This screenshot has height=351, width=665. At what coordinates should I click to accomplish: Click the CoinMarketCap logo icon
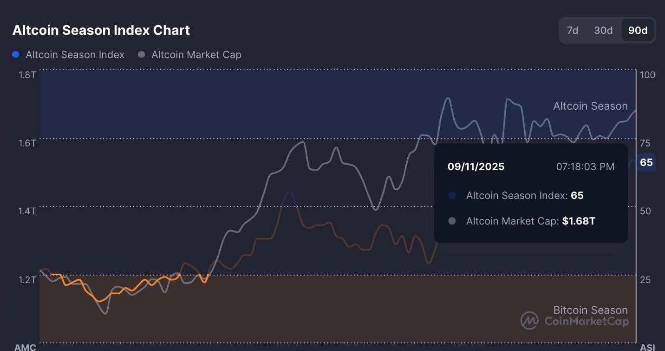tap(529, 320)
